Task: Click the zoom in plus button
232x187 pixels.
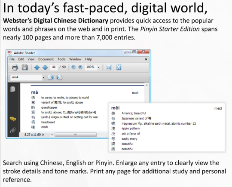Action: coord(80,67)
